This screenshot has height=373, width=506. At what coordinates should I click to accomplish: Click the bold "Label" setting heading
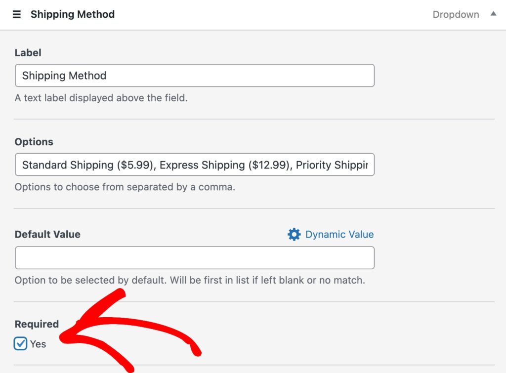click(x=28, y=53)
